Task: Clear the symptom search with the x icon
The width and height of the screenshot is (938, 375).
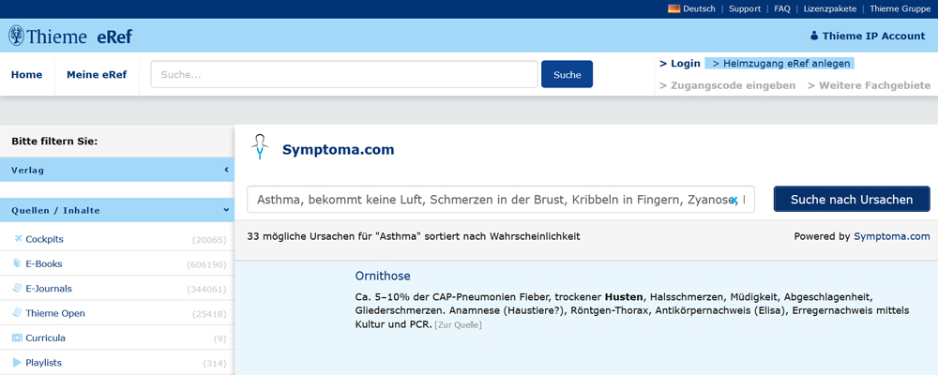Action: pyautogui.click(x=734, y=200)
